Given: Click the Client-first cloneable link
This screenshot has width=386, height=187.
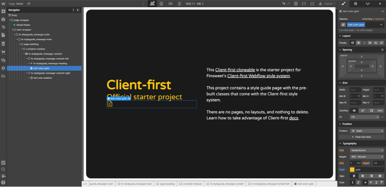Looking at the screenshot, I should (x=235, y=70).
